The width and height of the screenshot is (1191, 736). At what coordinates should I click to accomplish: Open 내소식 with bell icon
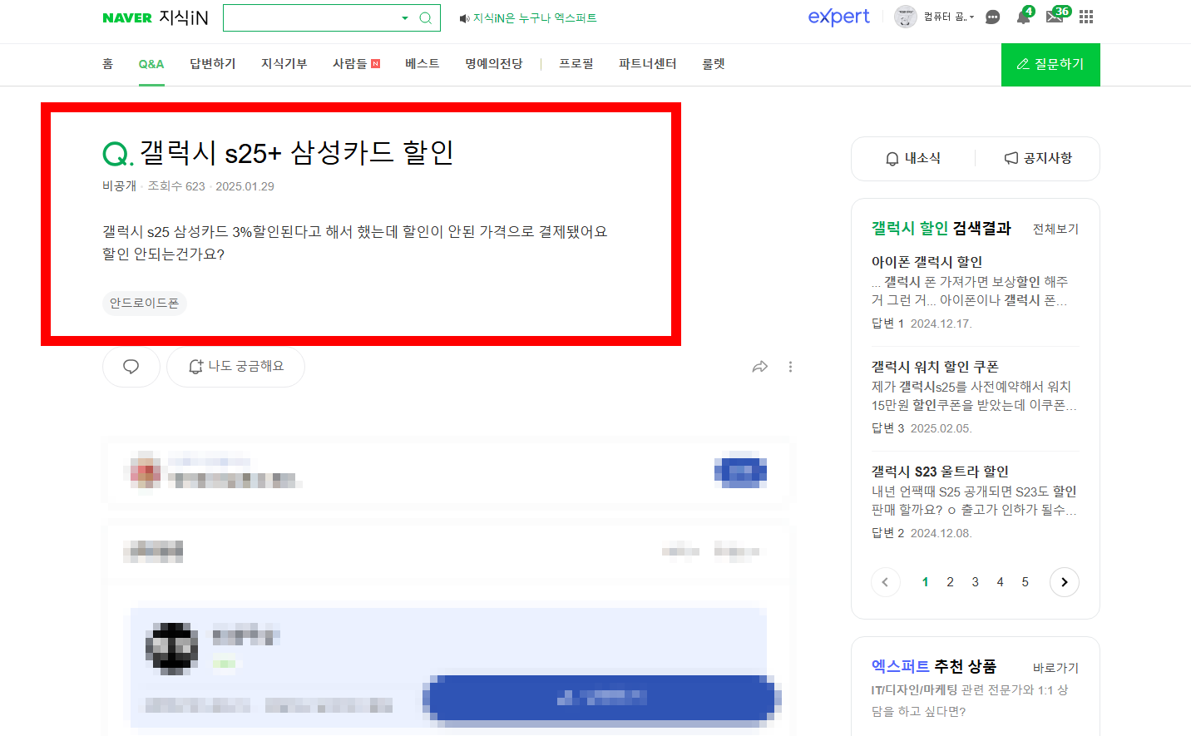(x=913, y=158)
